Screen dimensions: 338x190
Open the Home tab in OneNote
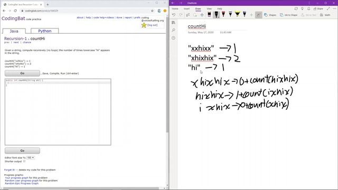[x=175, y=8]
